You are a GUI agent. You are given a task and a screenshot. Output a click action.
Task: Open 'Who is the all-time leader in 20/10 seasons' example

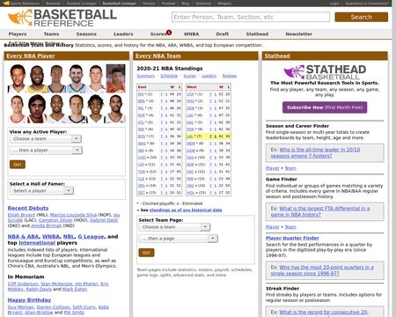point(315,152)
